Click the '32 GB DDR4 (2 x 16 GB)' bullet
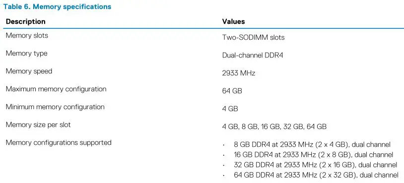This screenshot has width=404, height=183. 315,165
